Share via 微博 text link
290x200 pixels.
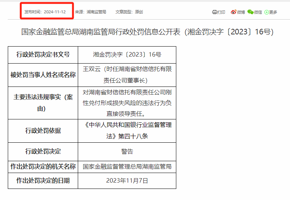pos(241,12)
